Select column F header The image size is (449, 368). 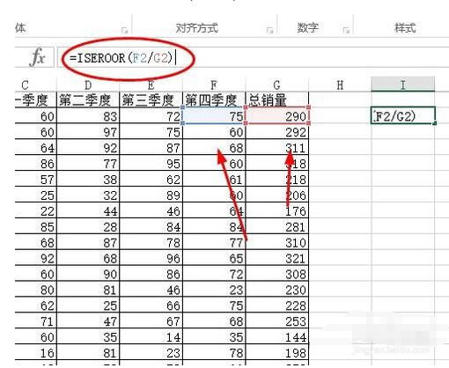pyautogui.click(x=214, y=85)
